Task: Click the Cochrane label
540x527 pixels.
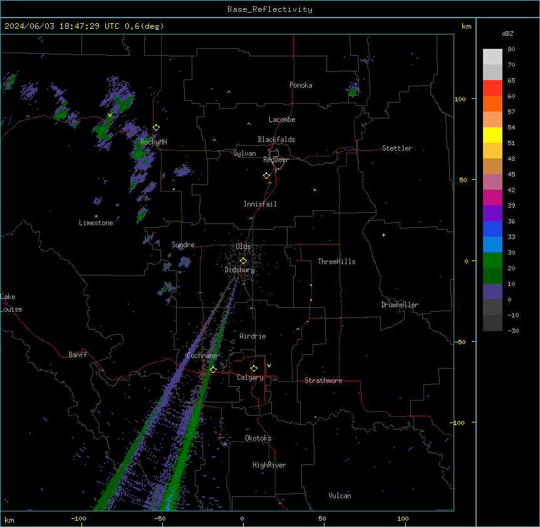Action: (x=202, y=356)
